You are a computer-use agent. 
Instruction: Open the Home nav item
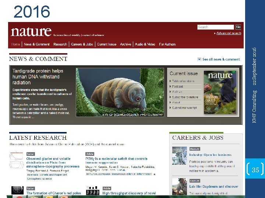15,44
